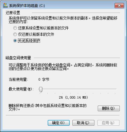The width and height of the screenshot is (127, 132).
Task: Click the 删除(D) button
Action: pyautogui.click(x=109, y=108)
